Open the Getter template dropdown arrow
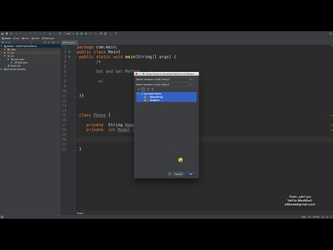 (190, 79)
